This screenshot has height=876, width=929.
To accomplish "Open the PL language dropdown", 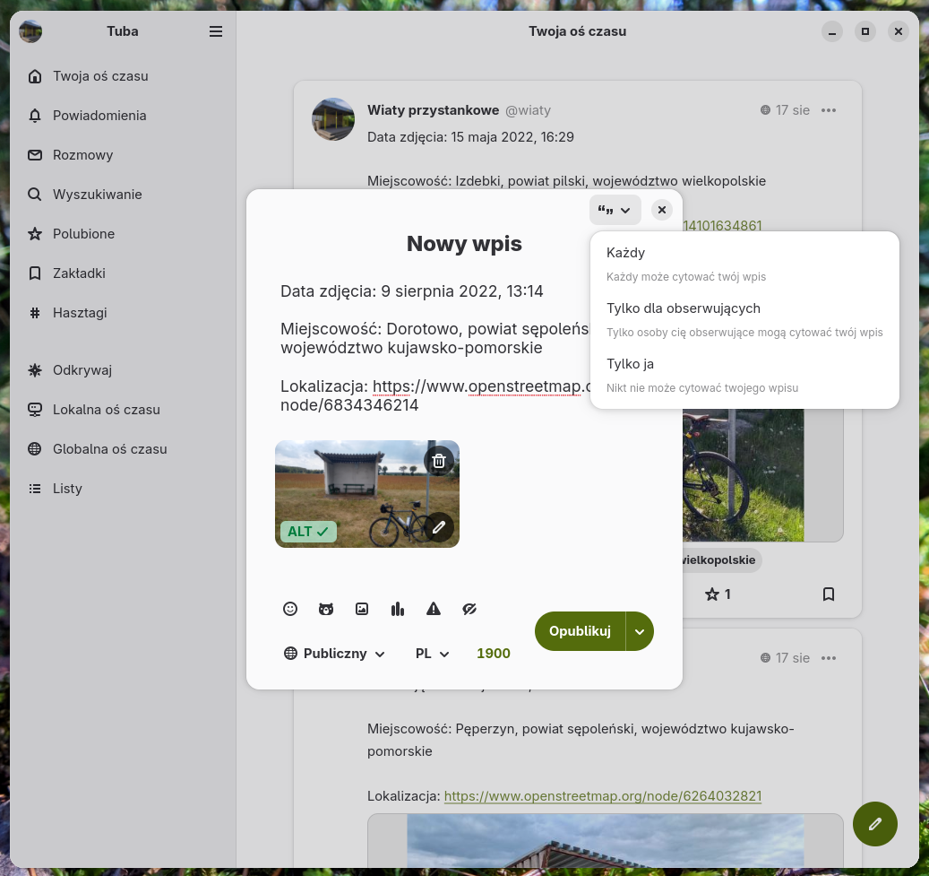I will (x=432, y=653).
